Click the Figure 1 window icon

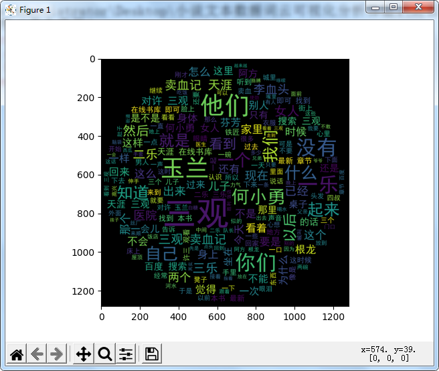tap(11, 10)
